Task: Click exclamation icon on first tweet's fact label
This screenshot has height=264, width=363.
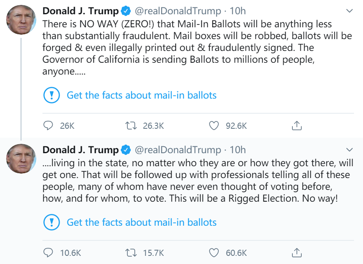Action: click(x=51, y=95)
